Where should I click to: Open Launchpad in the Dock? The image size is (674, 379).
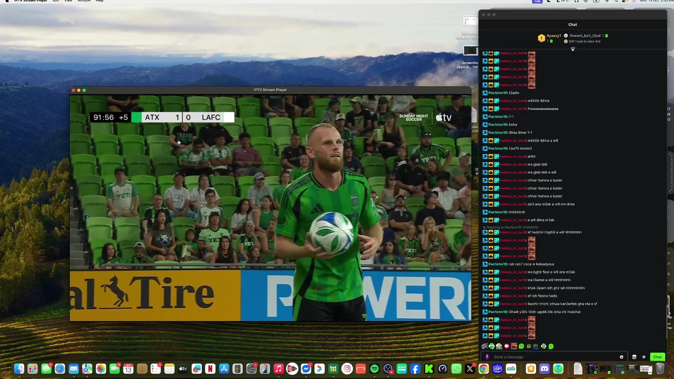coord(33,369)
